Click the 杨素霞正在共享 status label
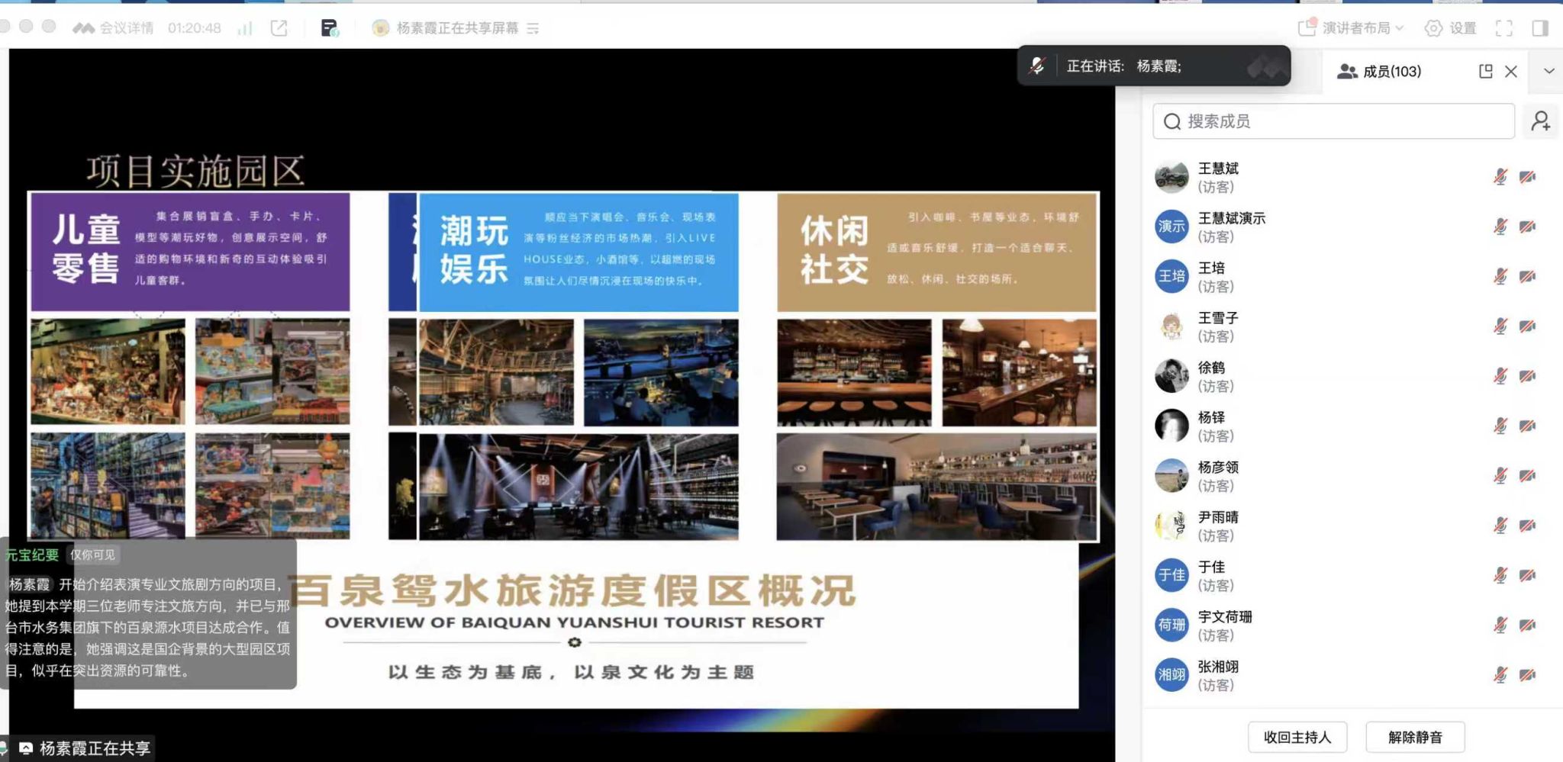This screenshot has width=1563, height=762. pos(95,748)
